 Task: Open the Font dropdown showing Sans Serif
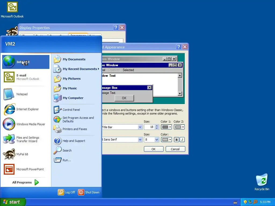[x=140, y=139]
